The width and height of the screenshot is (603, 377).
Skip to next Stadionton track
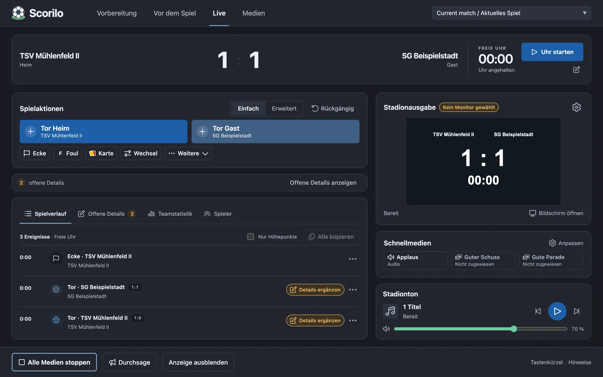(577, 311)
